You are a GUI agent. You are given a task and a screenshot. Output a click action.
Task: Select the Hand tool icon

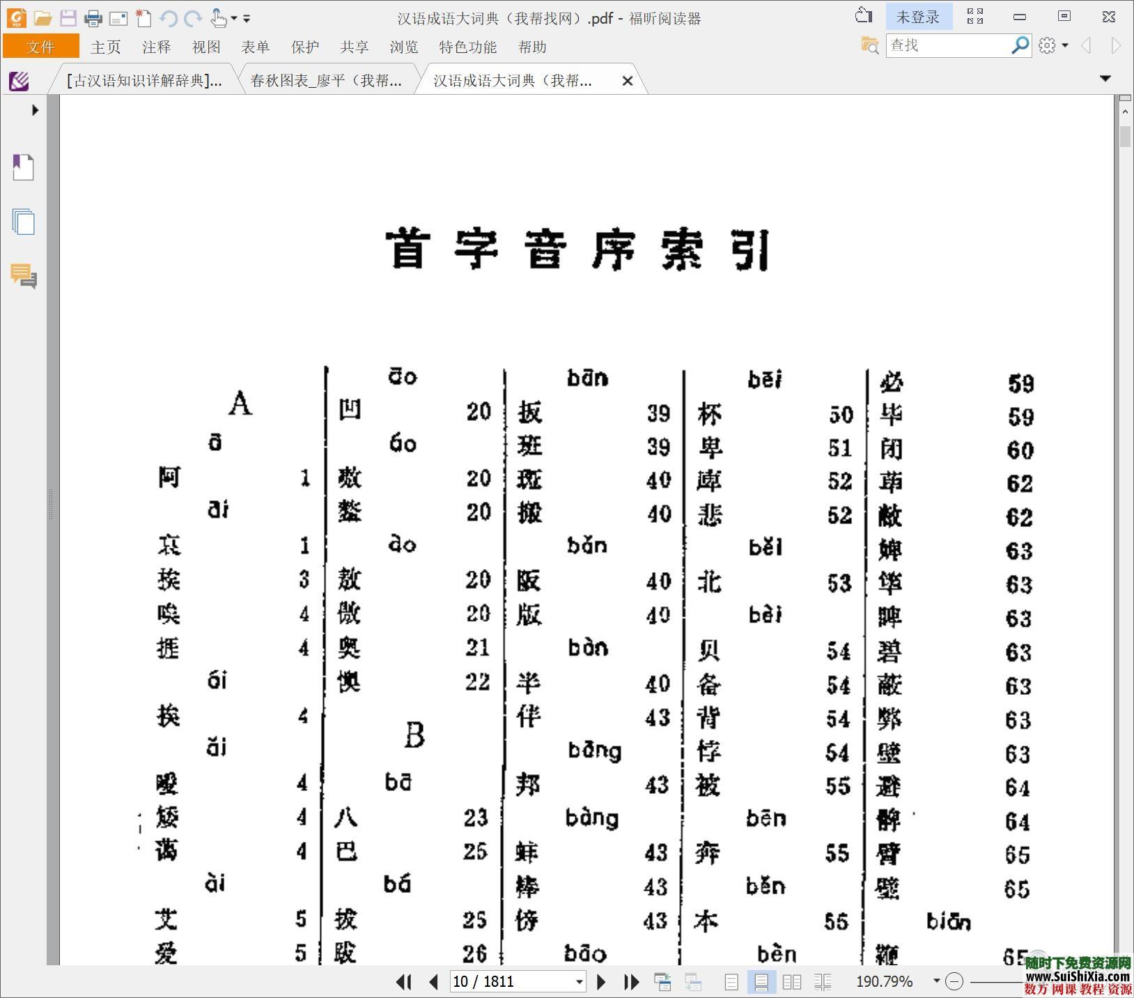(218, 17)
